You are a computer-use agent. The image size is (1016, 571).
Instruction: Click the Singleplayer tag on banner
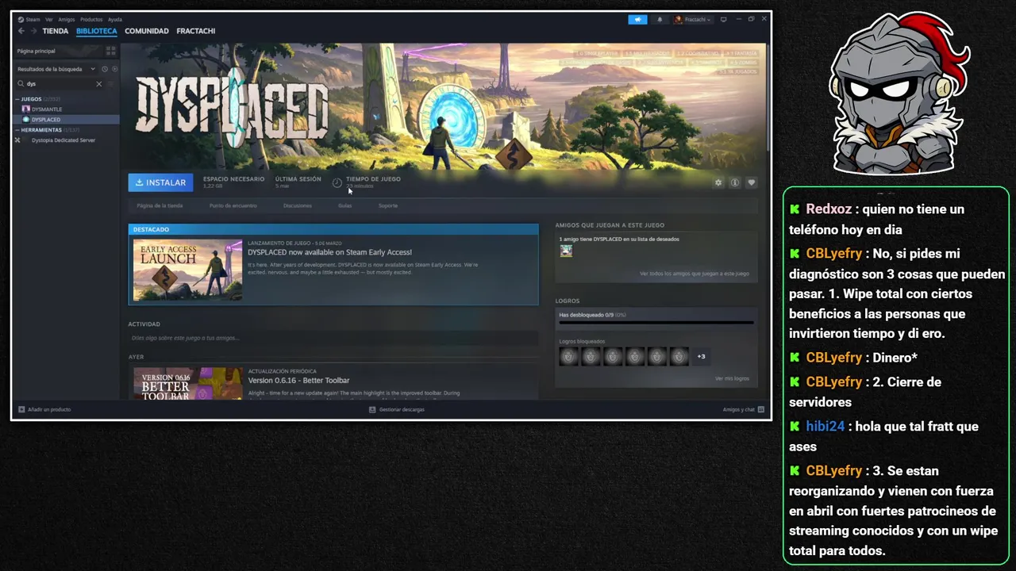[597, 53]
